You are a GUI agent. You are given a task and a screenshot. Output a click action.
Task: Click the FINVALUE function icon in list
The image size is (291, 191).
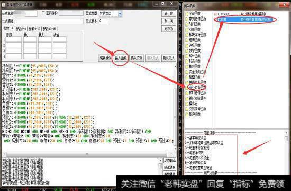point(215,14)
